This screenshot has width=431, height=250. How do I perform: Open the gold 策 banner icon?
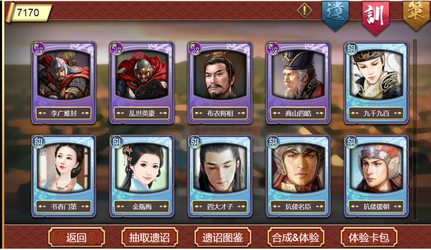point(417,14)
